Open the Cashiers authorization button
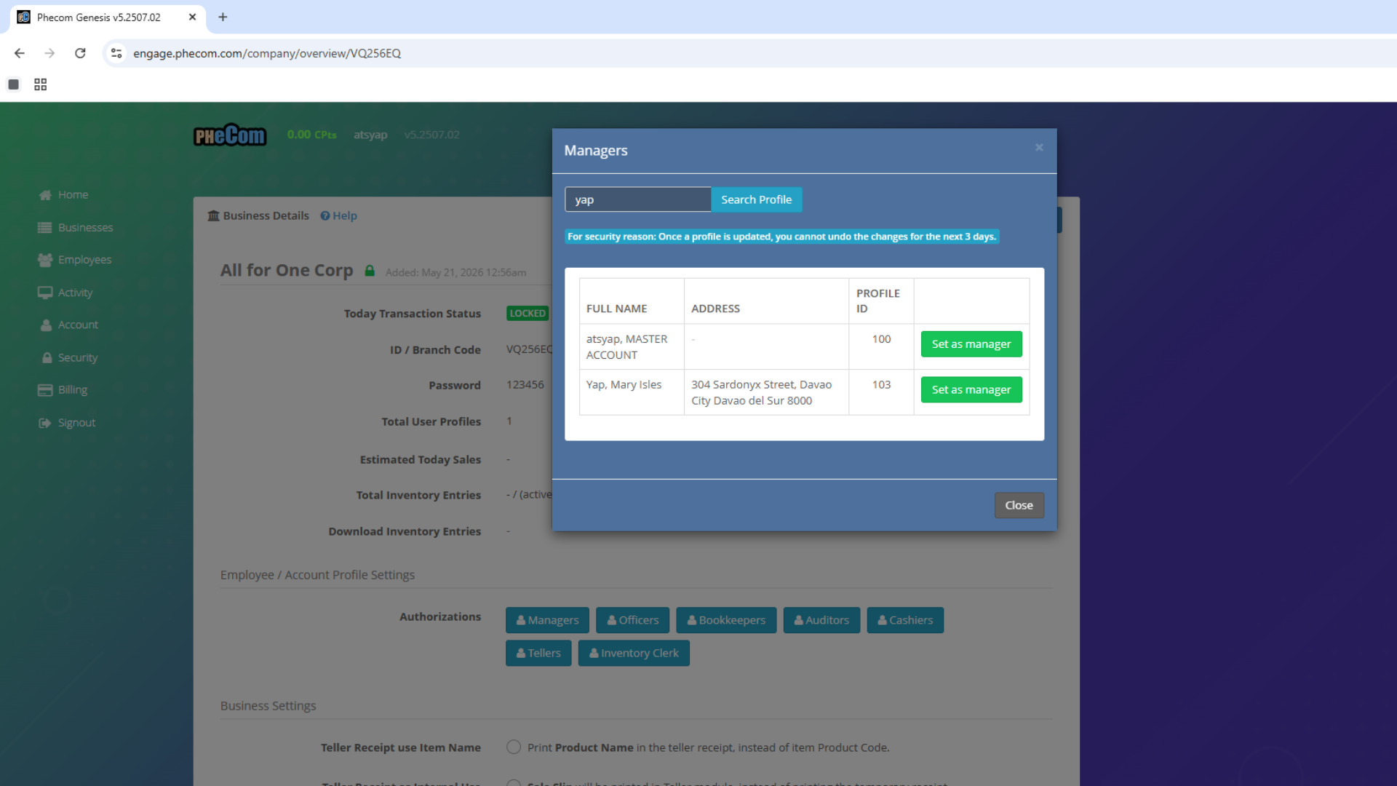This screenshot has height=786, width=1397. point(905,620)
